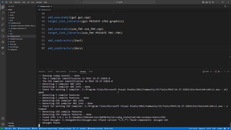The width and height of the screenshot is (231, 130).
Task: Click Run CTest in status bar
Action: pos(109,129)
